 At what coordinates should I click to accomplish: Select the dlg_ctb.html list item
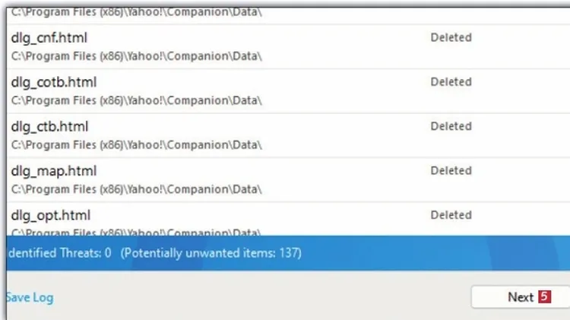(288, 135)
